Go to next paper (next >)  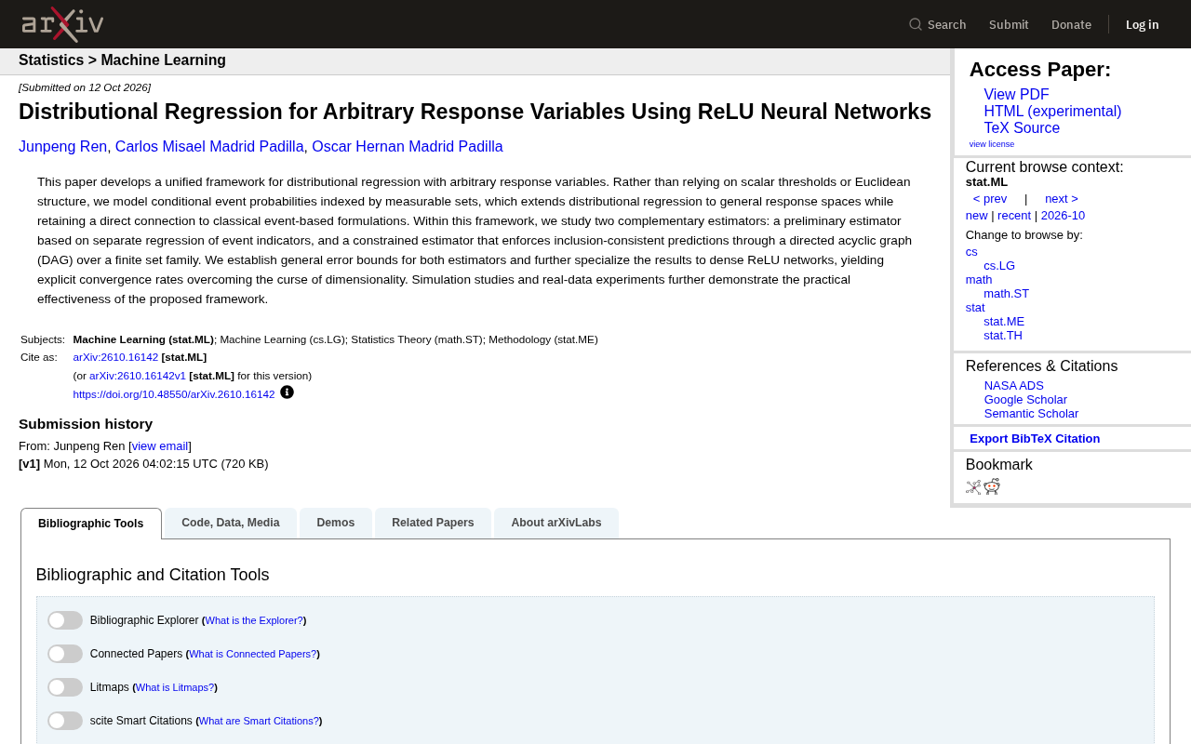tap(1062, 199)
